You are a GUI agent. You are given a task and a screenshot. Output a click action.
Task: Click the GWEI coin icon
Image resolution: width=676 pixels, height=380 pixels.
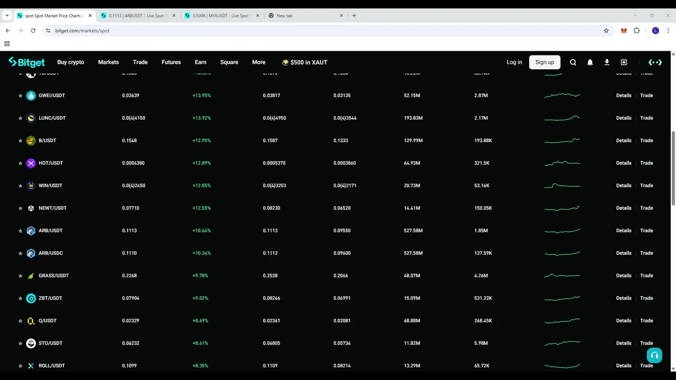[31, 96]
